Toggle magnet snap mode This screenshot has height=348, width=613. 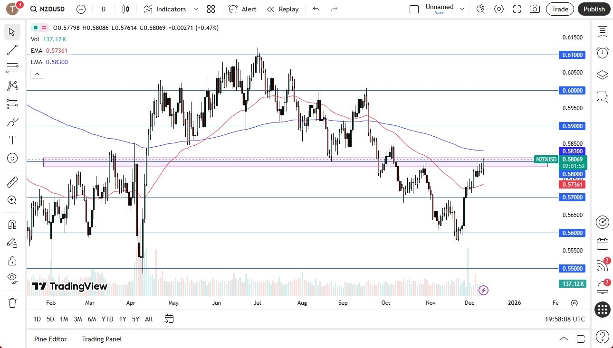[x=12, y=224]
